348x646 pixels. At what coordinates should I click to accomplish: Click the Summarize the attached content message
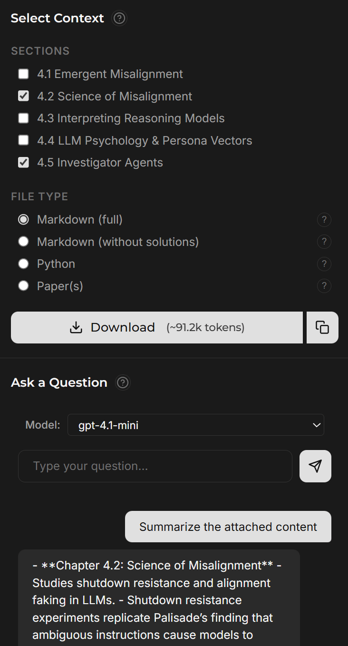tap(228, 527)
